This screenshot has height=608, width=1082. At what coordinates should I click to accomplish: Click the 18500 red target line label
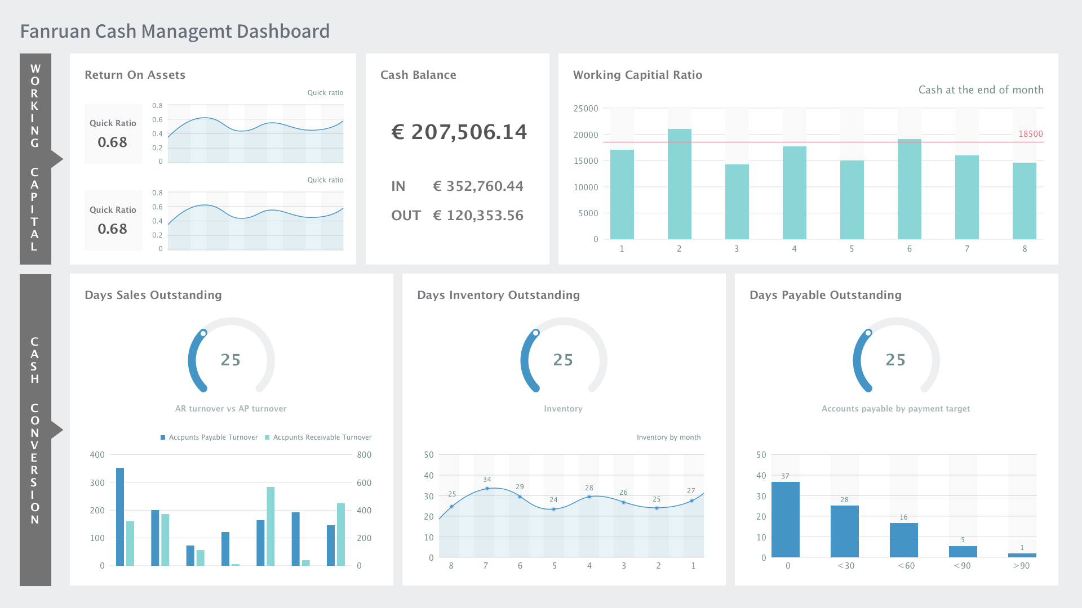[1030, 134]
